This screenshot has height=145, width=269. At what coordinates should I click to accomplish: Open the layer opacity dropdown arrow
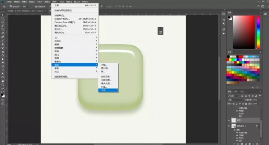tap(259, 100)
